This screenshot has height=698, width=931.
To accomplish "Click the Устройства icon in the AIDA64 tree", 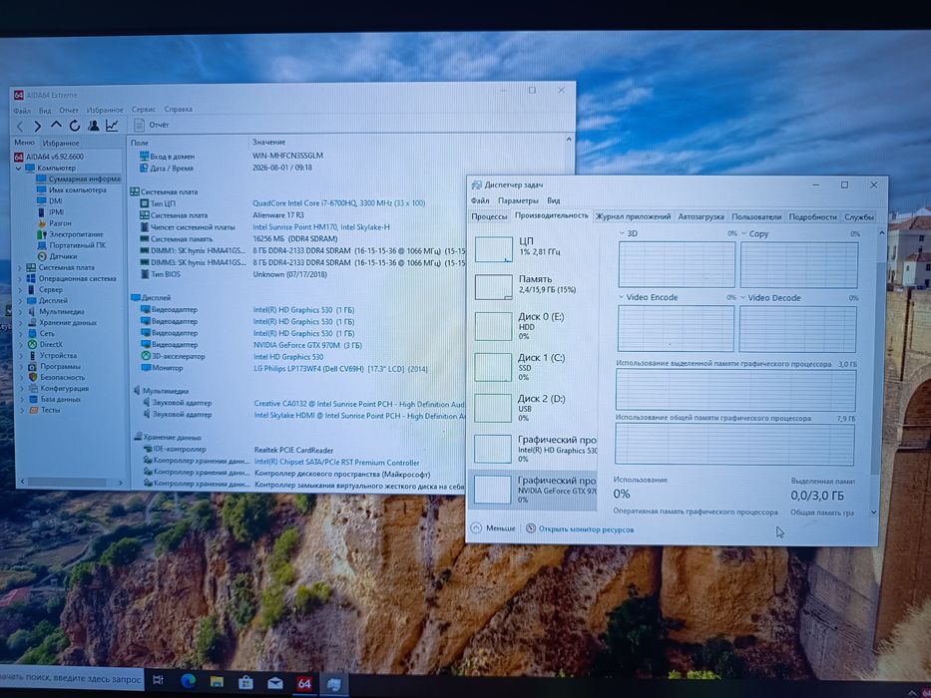I will point(32,356).
